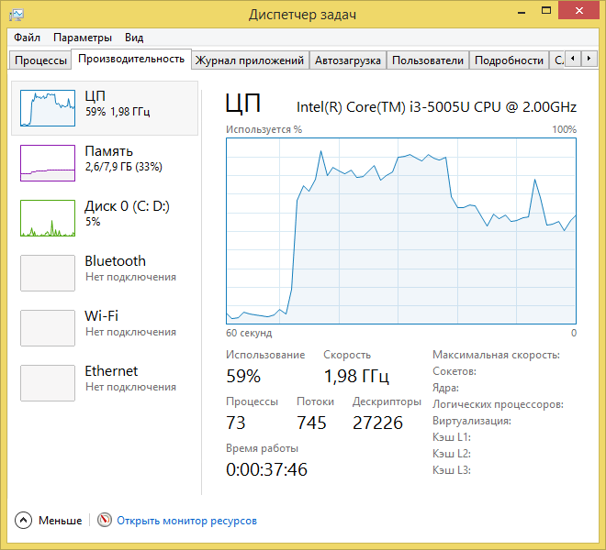
Task: Click the threads count 745
Action: point(311,423)
